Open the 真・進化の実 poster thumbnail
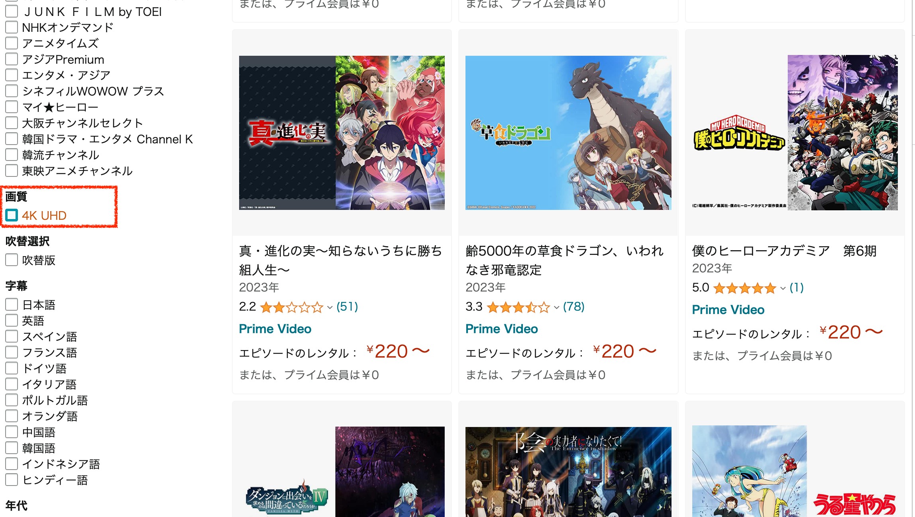This screenshot has width=915, height=517. [x=342, y=133]
